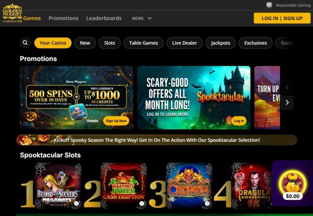Choose the Jackpots filter pill
313x216 pixels.
[221, 43]
